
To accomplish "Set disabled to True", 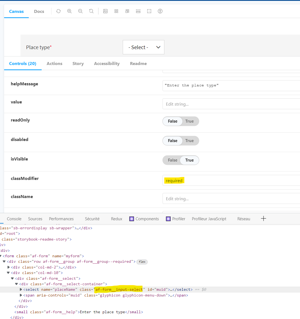I will (x=189, y=140).
